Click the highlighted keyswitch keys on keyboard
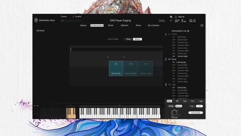Image resolution: width=241 pixels, height=136 pixels. tap(71, 113)
